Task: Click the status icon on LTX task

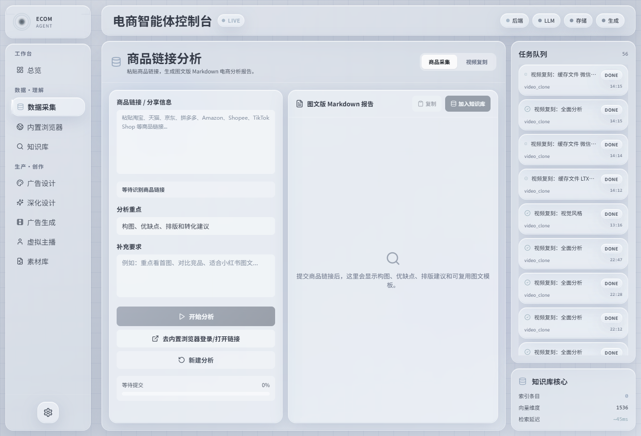Action: (526, 178)
